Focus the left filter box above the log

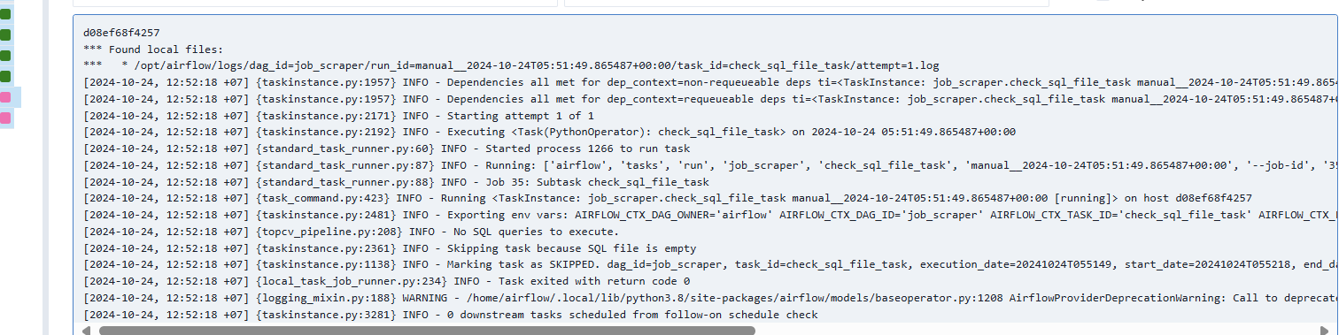[x=314, y=3]
